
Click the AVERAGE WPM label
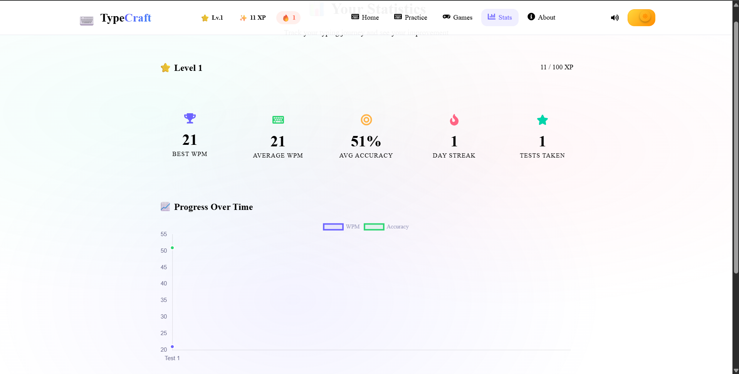click(278, 155)
